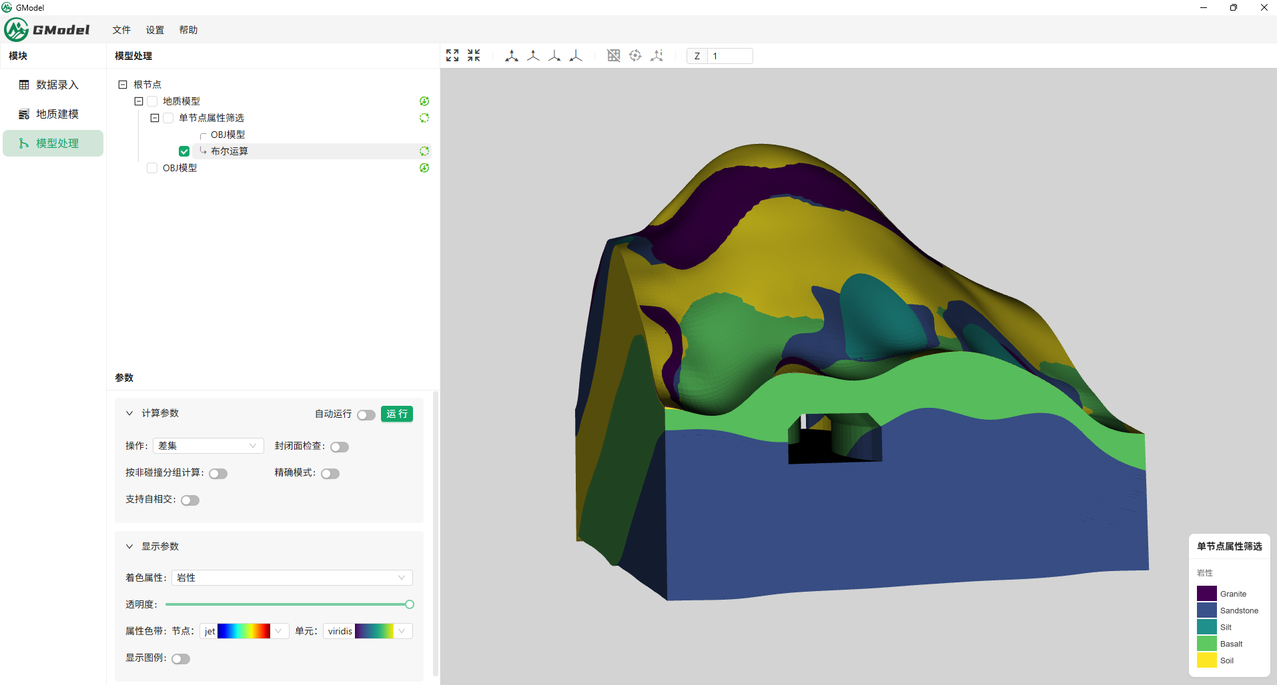Screen dimensions: 1277x685
Task: Click the axis info icon in toolbar
Action: pos(657,55)
